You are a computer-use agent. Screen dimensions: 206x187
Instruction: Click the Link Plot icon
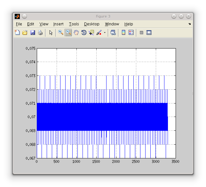point(113,32)
